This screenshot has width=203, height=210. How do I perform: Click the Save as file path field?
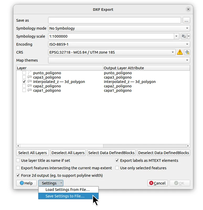coord(114,20)
